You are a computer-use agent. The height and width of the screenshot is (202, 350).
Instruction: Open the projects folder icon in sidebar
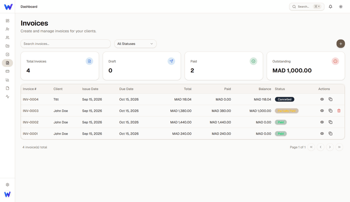tap(7, 46)
